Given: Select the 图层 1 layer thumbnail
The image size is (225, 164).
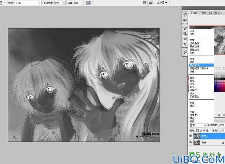Looking at the screenshot, I should (x=196, y=136).
